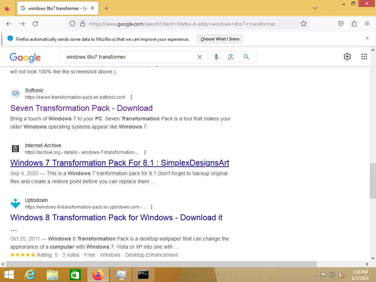
Task: Bookmark this page with the star icon
Action: click(x=304, y=24)
